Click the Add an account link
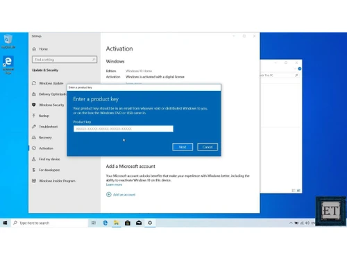347x260 pixels. pyautogui.click(x=124, y=195)
